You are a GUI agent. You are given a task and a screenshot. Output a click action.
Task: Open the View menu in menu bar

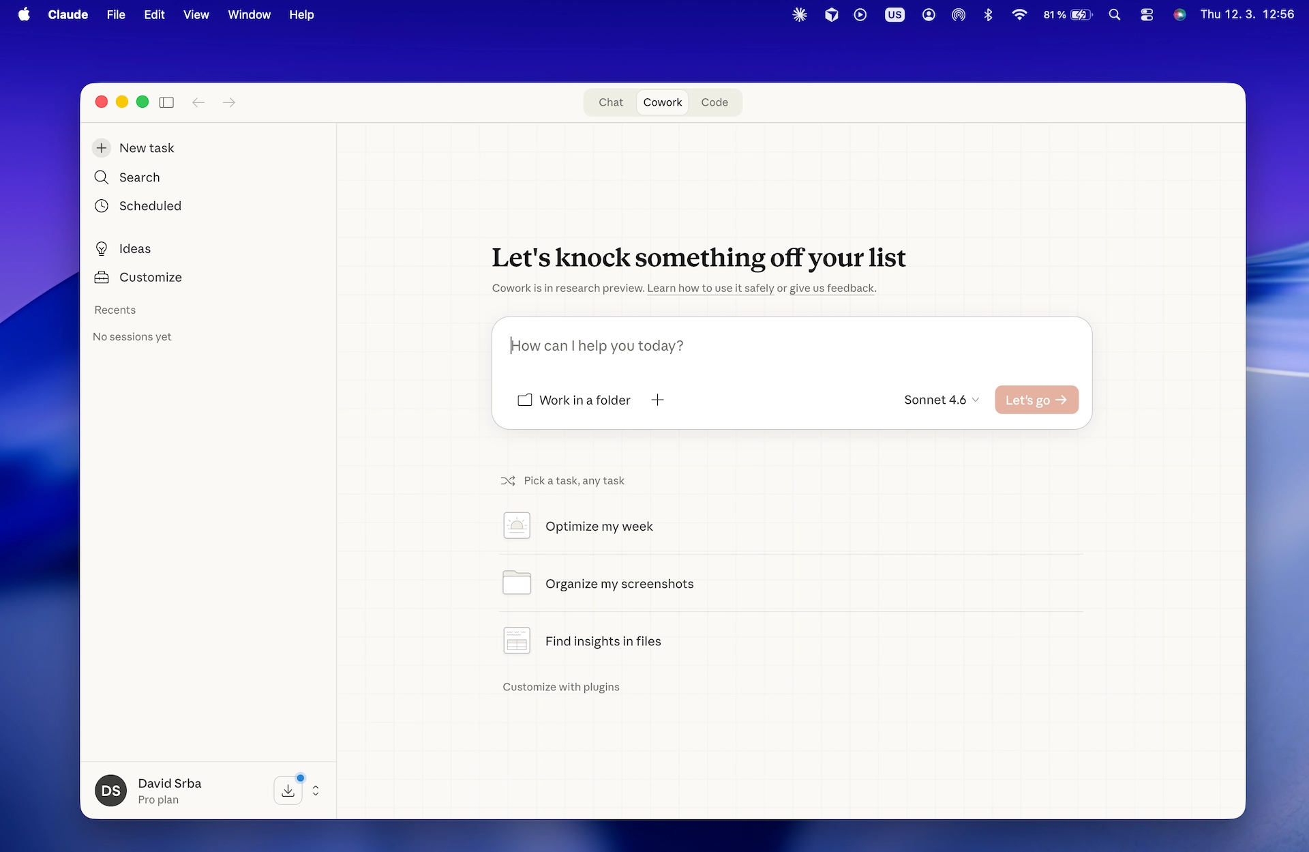tap(196, 14)
